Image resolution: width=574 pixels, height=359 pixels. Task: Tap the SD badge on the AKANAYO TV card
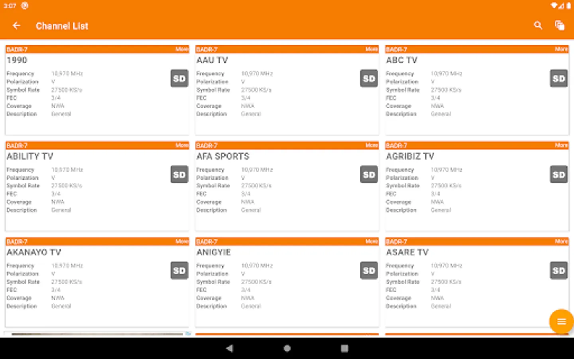pos(179,271)
